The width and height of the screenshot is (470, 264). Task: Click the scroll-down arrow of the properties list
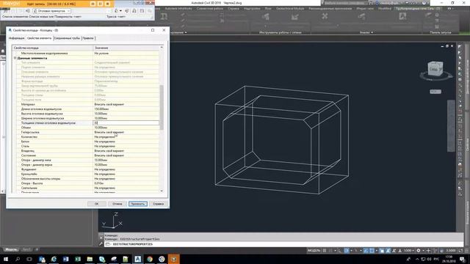coord(162,191)
